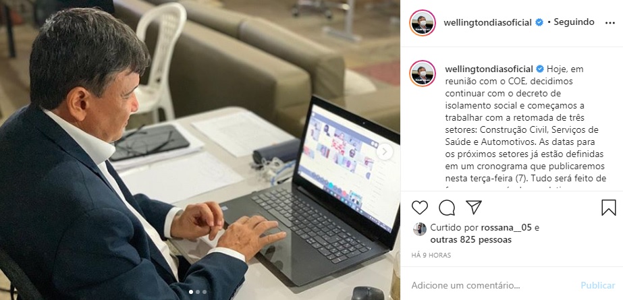Open wellingtondiasoficial profile from header username
623x300 pixels.
tap(487, 23)
